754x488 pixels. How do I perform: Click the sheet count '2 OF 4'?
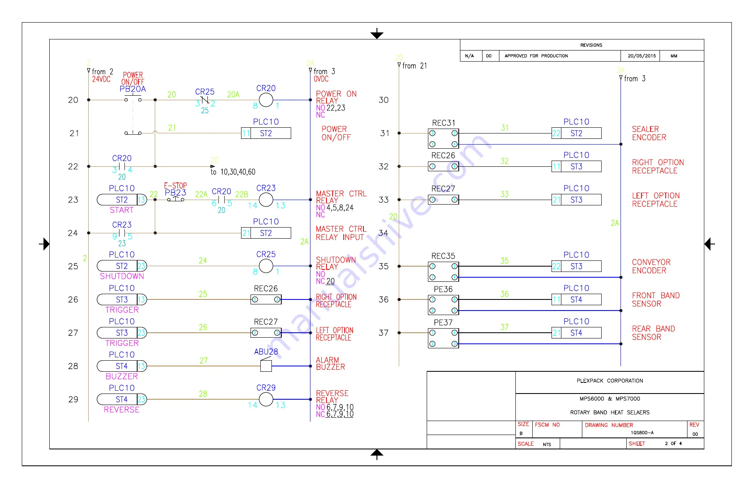674,444
